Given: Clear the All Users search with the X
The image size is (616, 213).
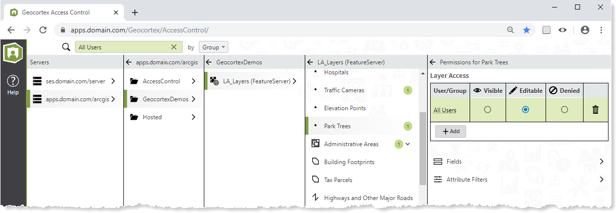Looking at the screenshot, I should [x=174, y=47].
